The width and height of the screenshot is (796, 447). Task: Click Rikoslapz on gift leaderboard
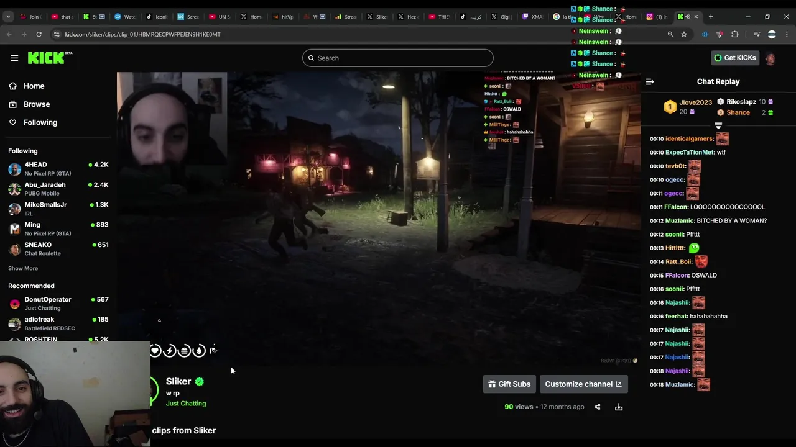[x=741, y=102]
